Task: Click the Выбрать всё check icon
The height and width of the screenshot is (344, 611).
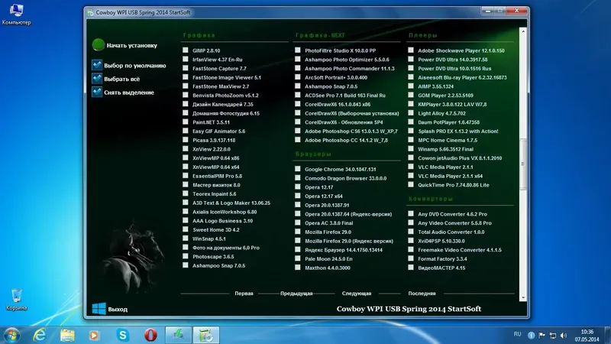Action: click(97, 79)
